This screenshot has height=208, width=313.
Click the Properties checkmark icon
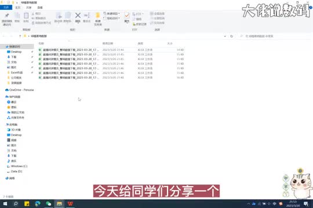(x=127, y=16)
